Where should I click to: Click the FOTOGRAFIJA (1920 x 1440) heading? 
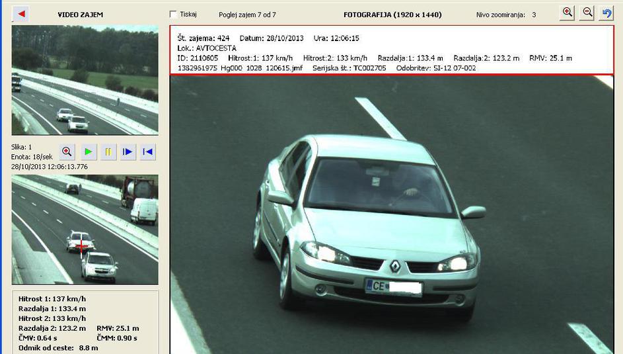point(392,15)
